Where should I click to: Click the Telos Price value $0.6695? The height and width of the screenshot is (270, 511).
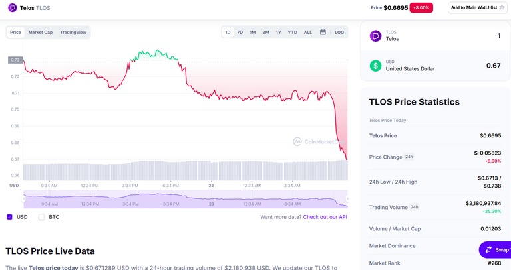point(490,135)
